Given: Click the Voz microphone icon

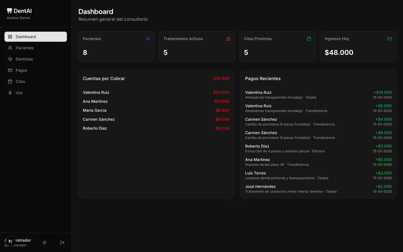Looking at the screenshot, I should [10, 93].
